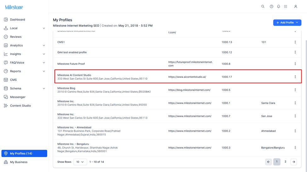The height and width of the screenshot is (172, 307).
Task: Click the GA4 test enabled profile name
Action: click(x=72, y=52)
